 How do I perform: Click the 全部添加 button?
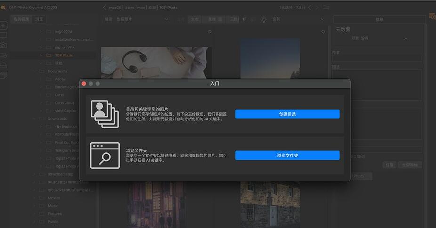click(410, 165)
